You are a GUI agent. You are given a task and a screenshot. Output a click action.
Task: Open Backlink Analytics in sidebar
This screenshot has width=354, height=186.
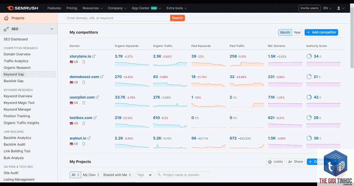pos(17,138)
